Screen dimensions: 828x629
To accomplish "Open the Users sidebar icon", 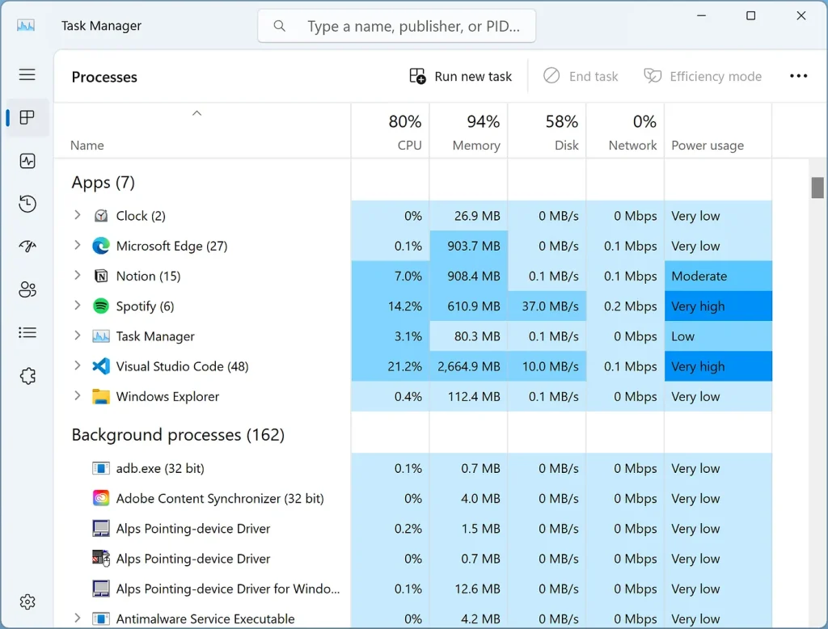I will click(27, 289).
